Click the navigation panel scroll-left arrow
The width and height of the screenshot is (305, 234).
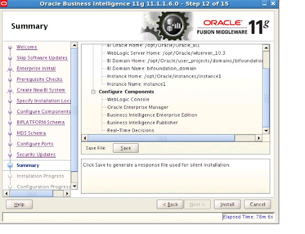pos(6,194)
